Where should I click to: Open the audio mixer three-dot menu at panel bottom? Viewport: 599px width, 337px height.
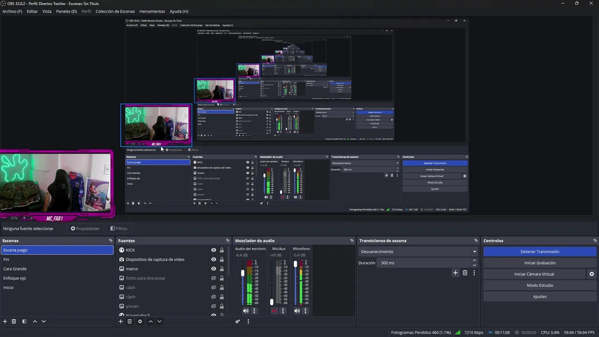pyautogui.click(x=248, y=322)
